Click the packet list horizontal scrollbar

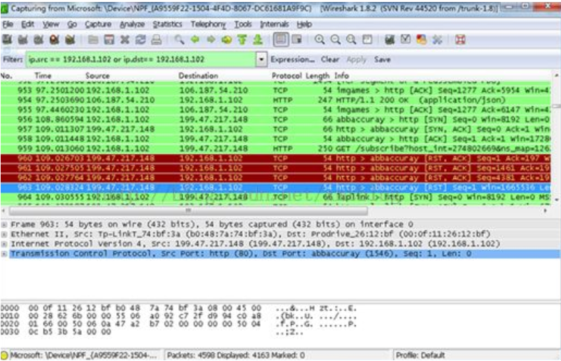click(188, 211)
